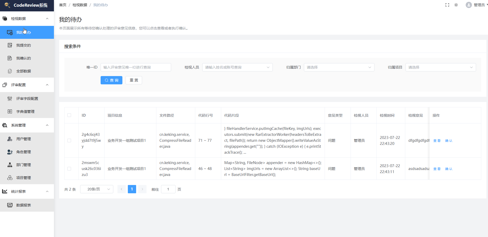
Task: Click the 部门管理 hierarchy icon
Action: click(x=10, y=165)
